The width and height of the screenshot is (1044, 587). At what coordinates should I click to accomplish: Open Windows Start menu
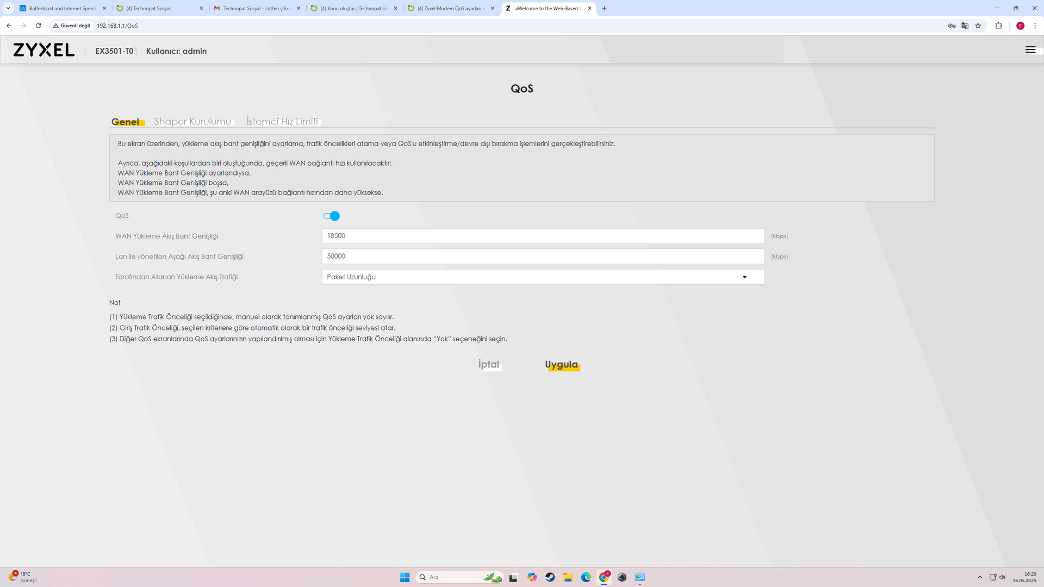[405, 577]
